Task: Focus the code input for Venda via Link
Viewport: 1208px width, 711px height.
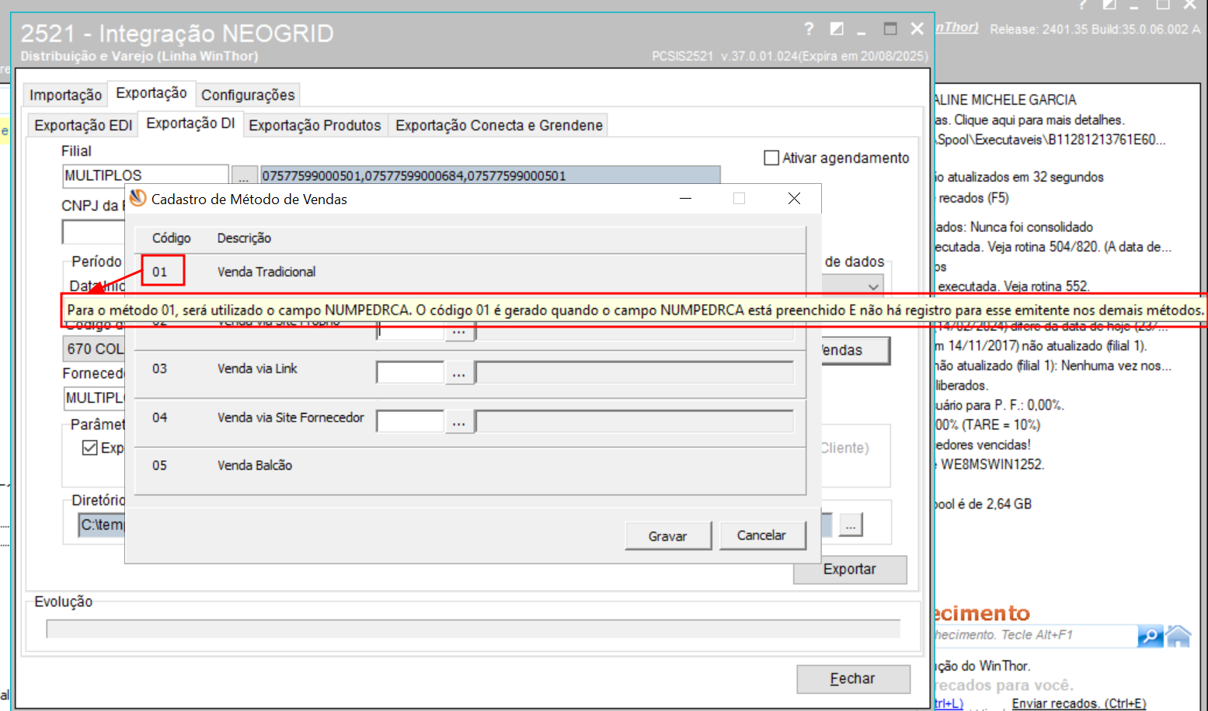Action: point(410,373)
